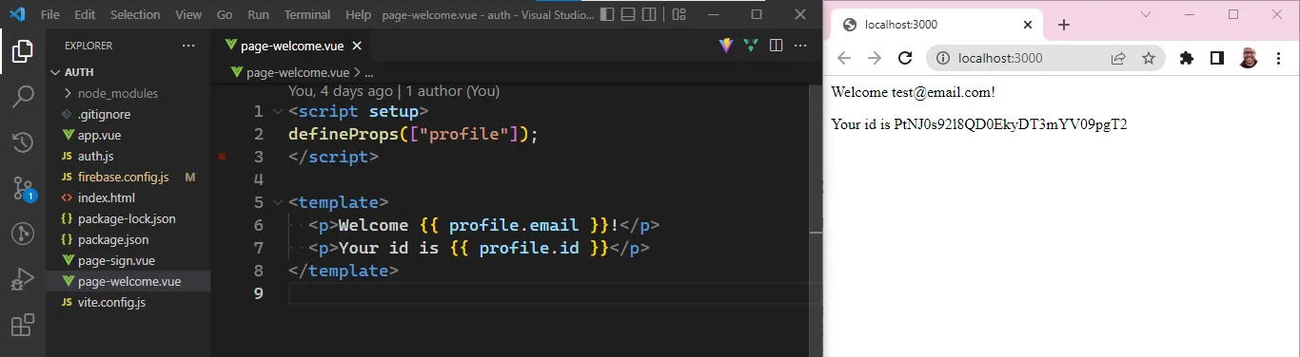View site information icon in address bar
The height and width of the screenshot is (357, 1300).
pyautogui.click(x=943, y=58)
